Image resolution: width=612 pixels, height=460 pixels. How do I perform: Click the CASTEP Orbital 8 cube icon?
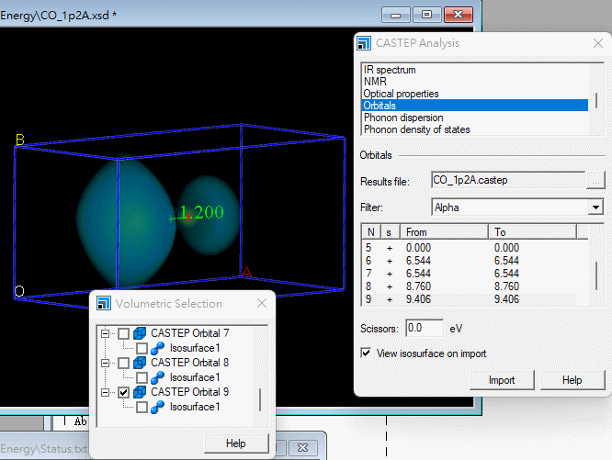click(141, 363)
